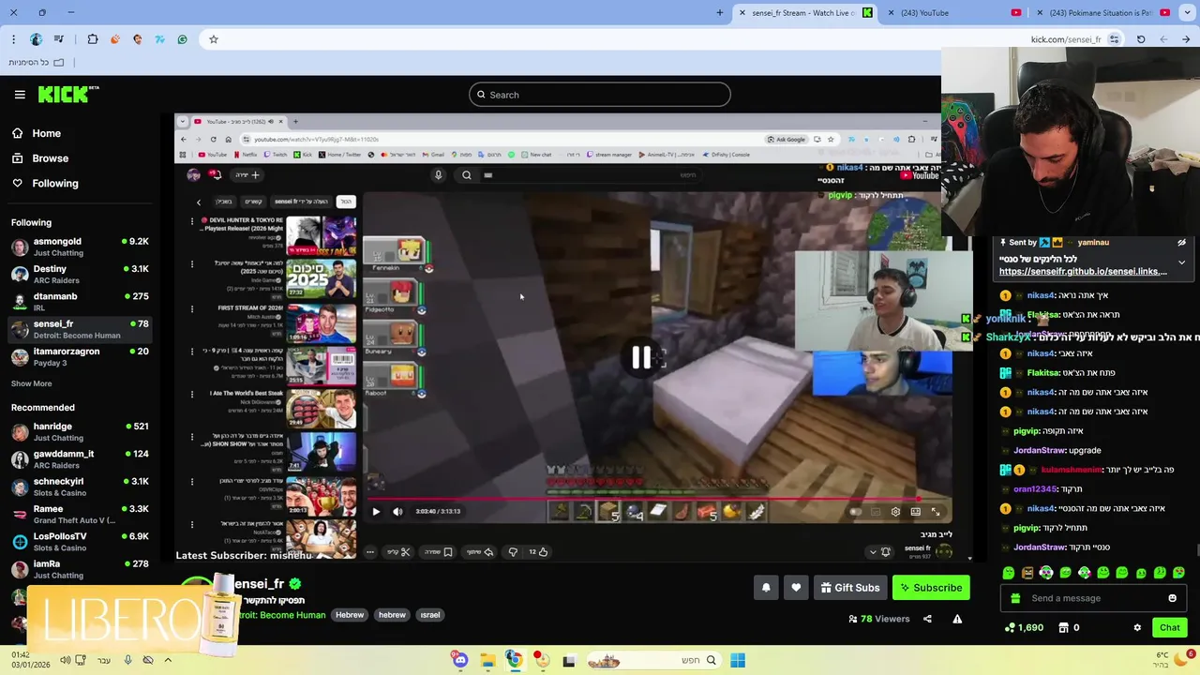Screen dimensions: 1200x675
Task: Expand system tray hidden icons chevron
Action: coord(168,660)
